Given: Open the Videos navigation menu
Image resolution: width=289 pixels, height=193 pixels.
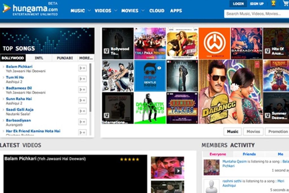Looking at the screenshot, I should (x=103, y=11).
